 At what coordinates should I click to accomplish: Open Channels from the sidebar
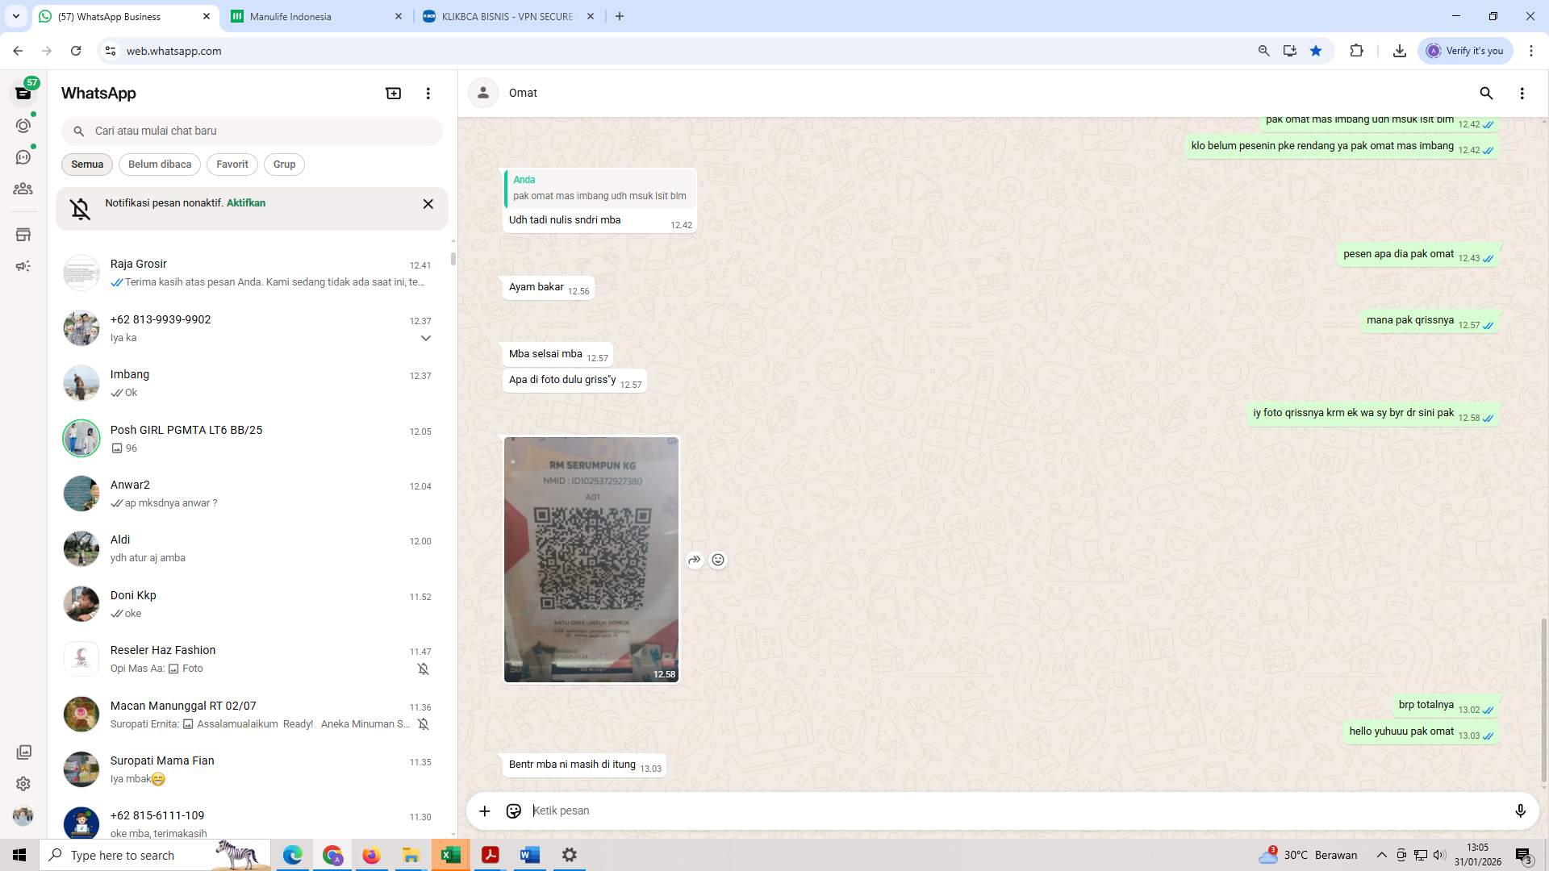23,157
